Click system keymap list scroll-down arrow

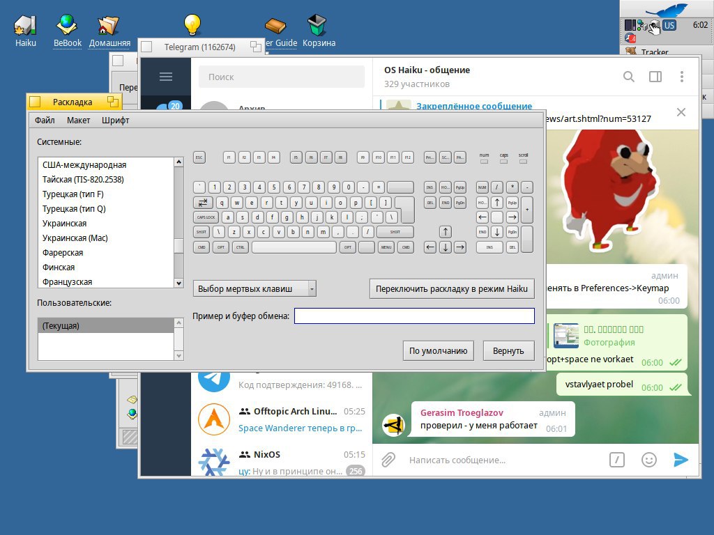(179, 283)
